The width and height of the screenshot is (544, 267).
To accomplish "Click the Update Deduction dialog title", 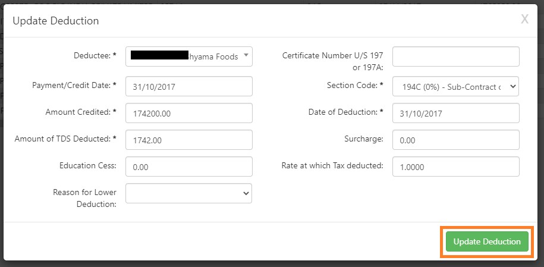I will click(x=56, y=21).
